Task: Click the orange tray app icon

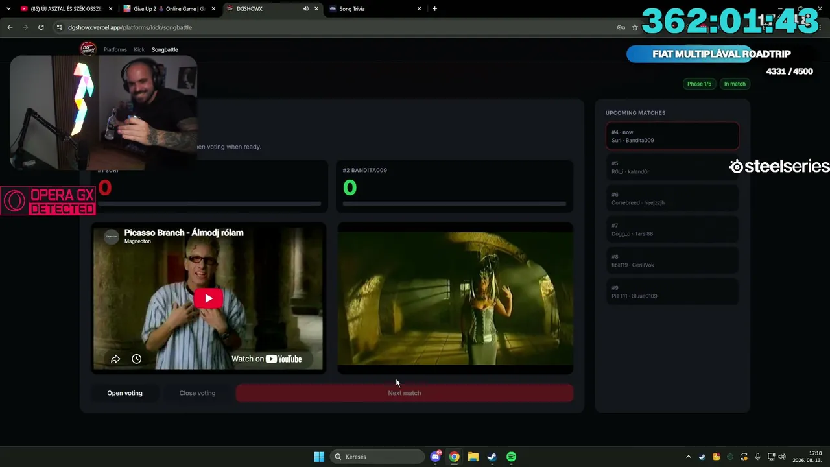Action: coord(717,457)
